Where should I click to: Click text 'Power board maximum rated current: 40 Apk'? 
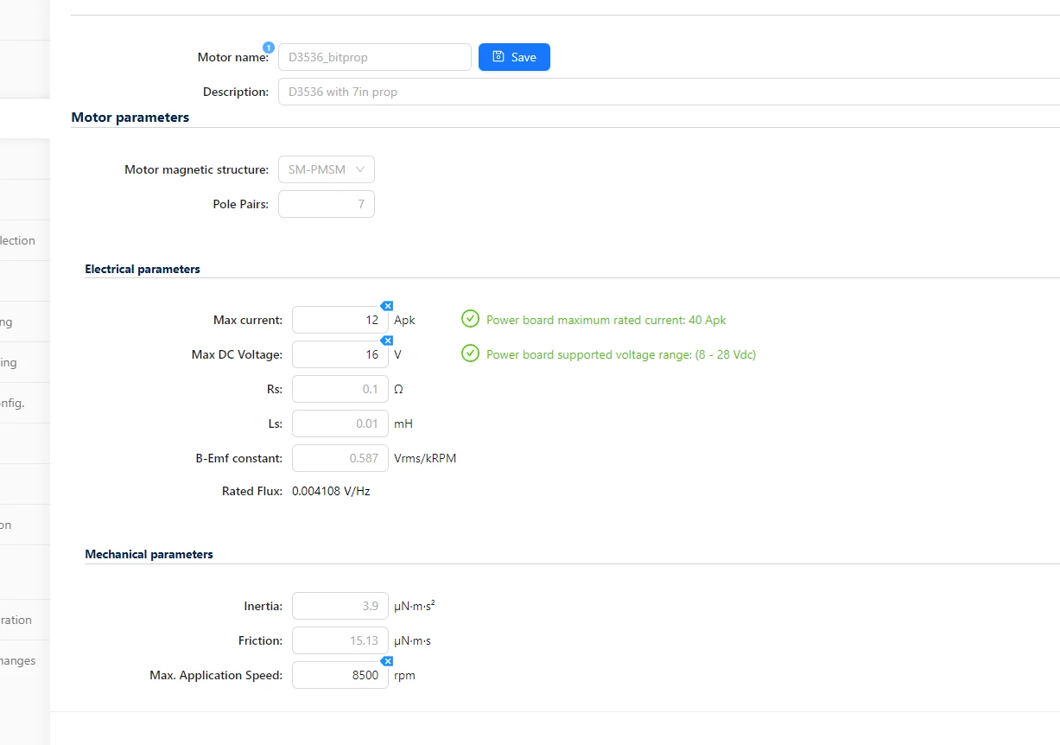point(606,320)
